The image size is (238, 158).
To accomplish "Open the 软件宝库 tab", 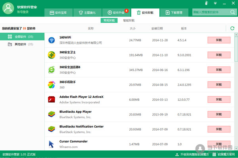I will [x=58, y=12].
